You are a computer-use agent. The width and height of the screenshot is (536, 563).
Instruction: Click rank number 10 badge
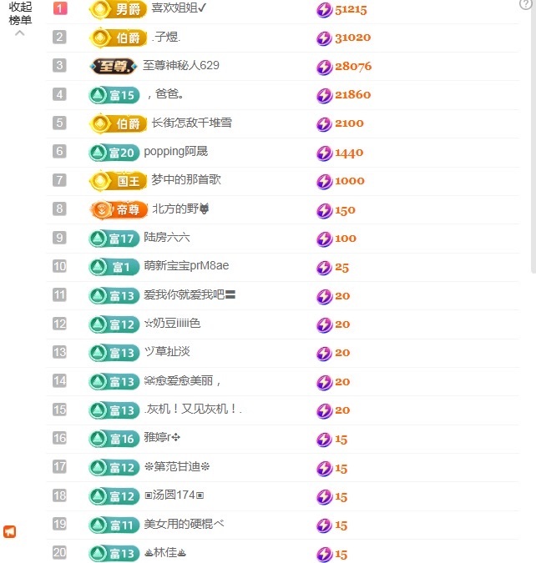pos(59,266)
